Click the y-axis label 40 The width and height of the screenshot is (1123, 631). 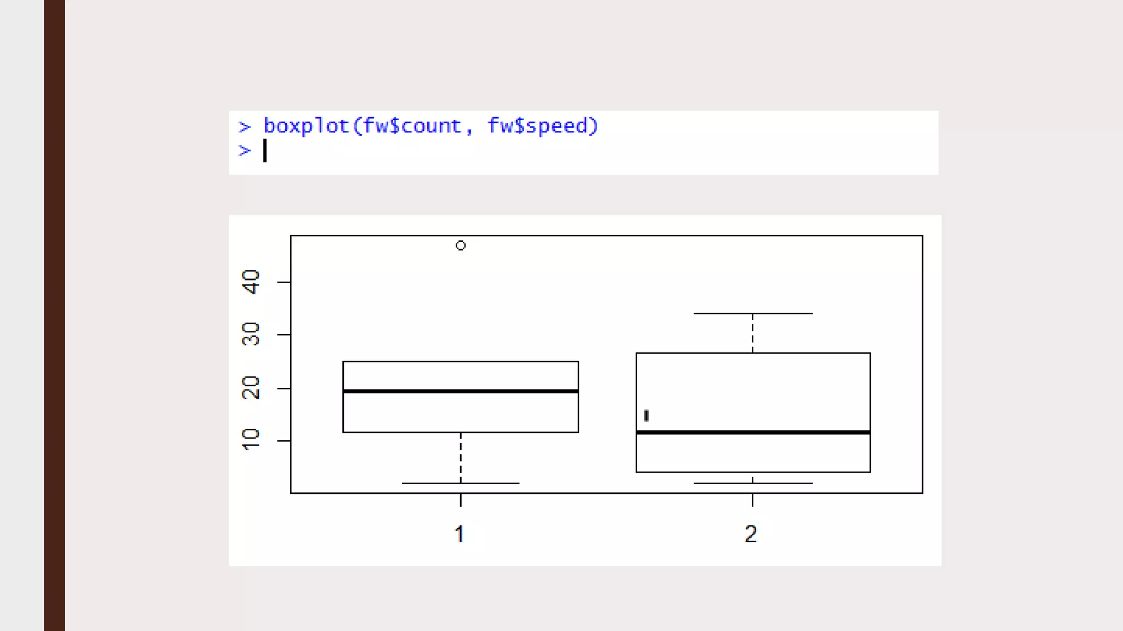point(251,282)
